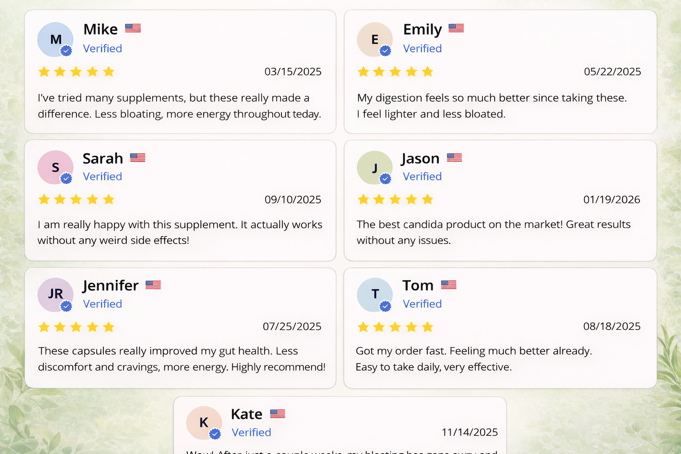The image size is (681, 454).
Task: Click Mike's avatar circle with letter M
Action: tap(55, 39)
